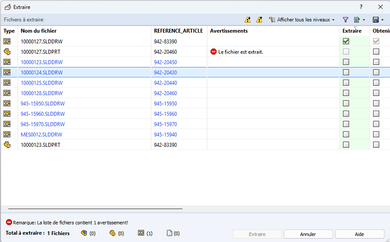Click the Aide button

click(359, 234)
